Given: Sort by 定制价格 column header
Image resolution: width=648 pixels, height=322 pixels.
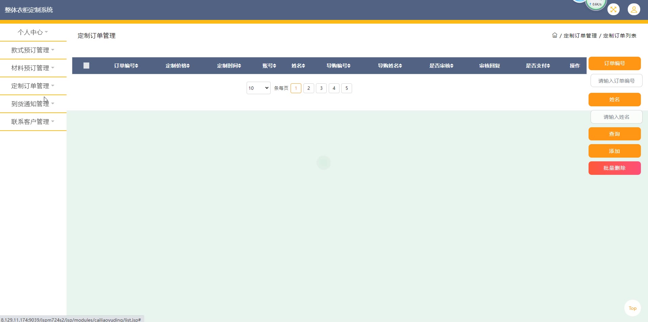Looking at the screenshot, I should [178, 65].
